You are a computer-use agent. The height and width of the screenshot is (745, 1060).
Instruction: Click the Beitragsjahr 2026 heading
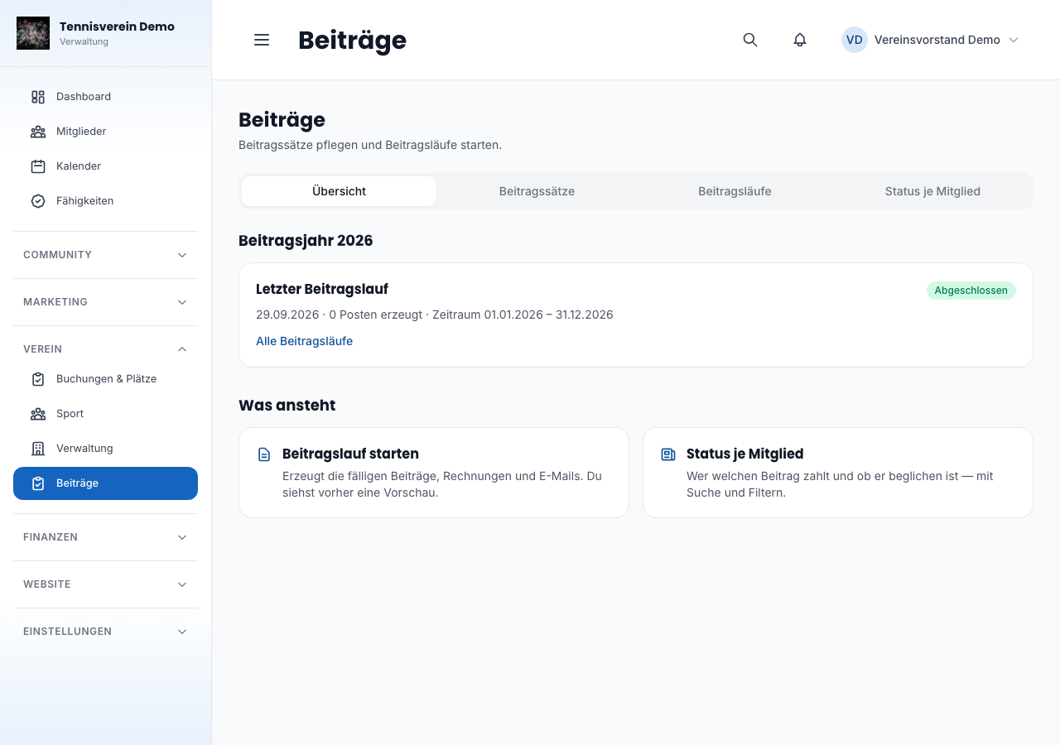pyautogui.click(x=306, y=241)
